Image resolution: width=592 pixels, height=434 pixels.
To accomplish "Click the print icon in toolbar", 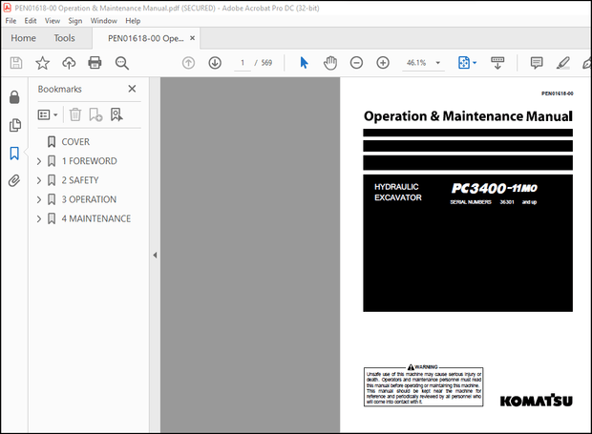I will [x=95, y=63].
